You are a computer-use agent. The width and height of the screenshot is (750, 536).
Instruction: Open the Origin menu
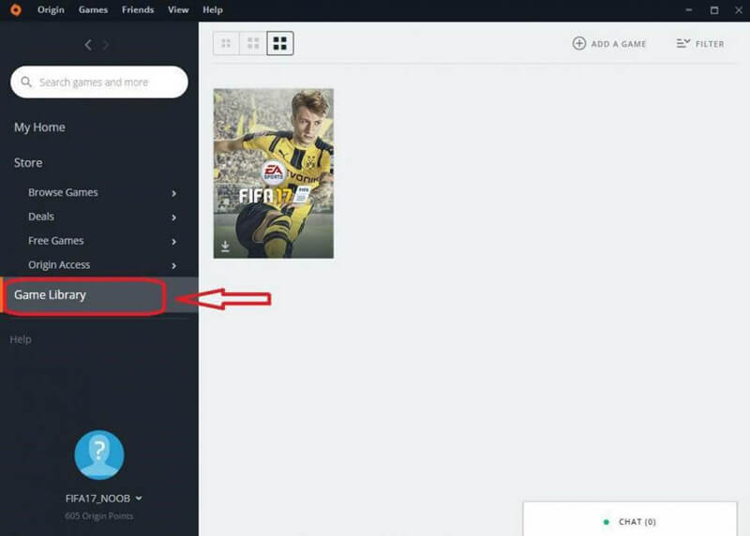pyautogui.click(x=51, y=9)
